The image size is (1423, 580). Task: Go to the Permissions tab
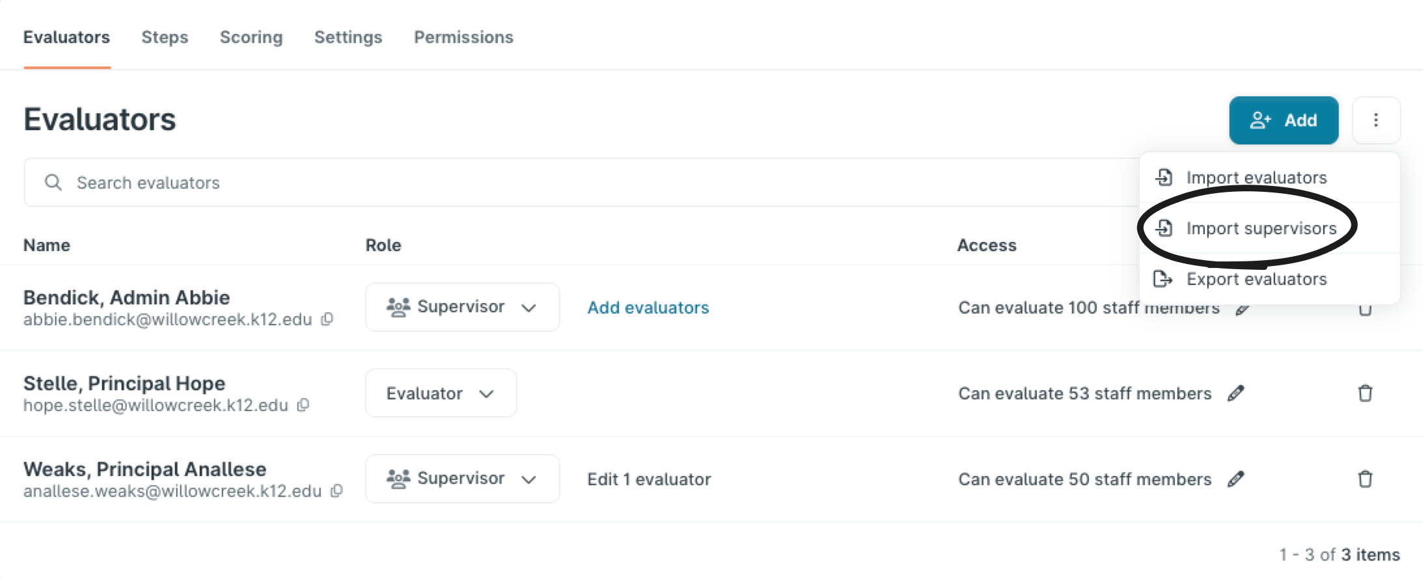463,37
